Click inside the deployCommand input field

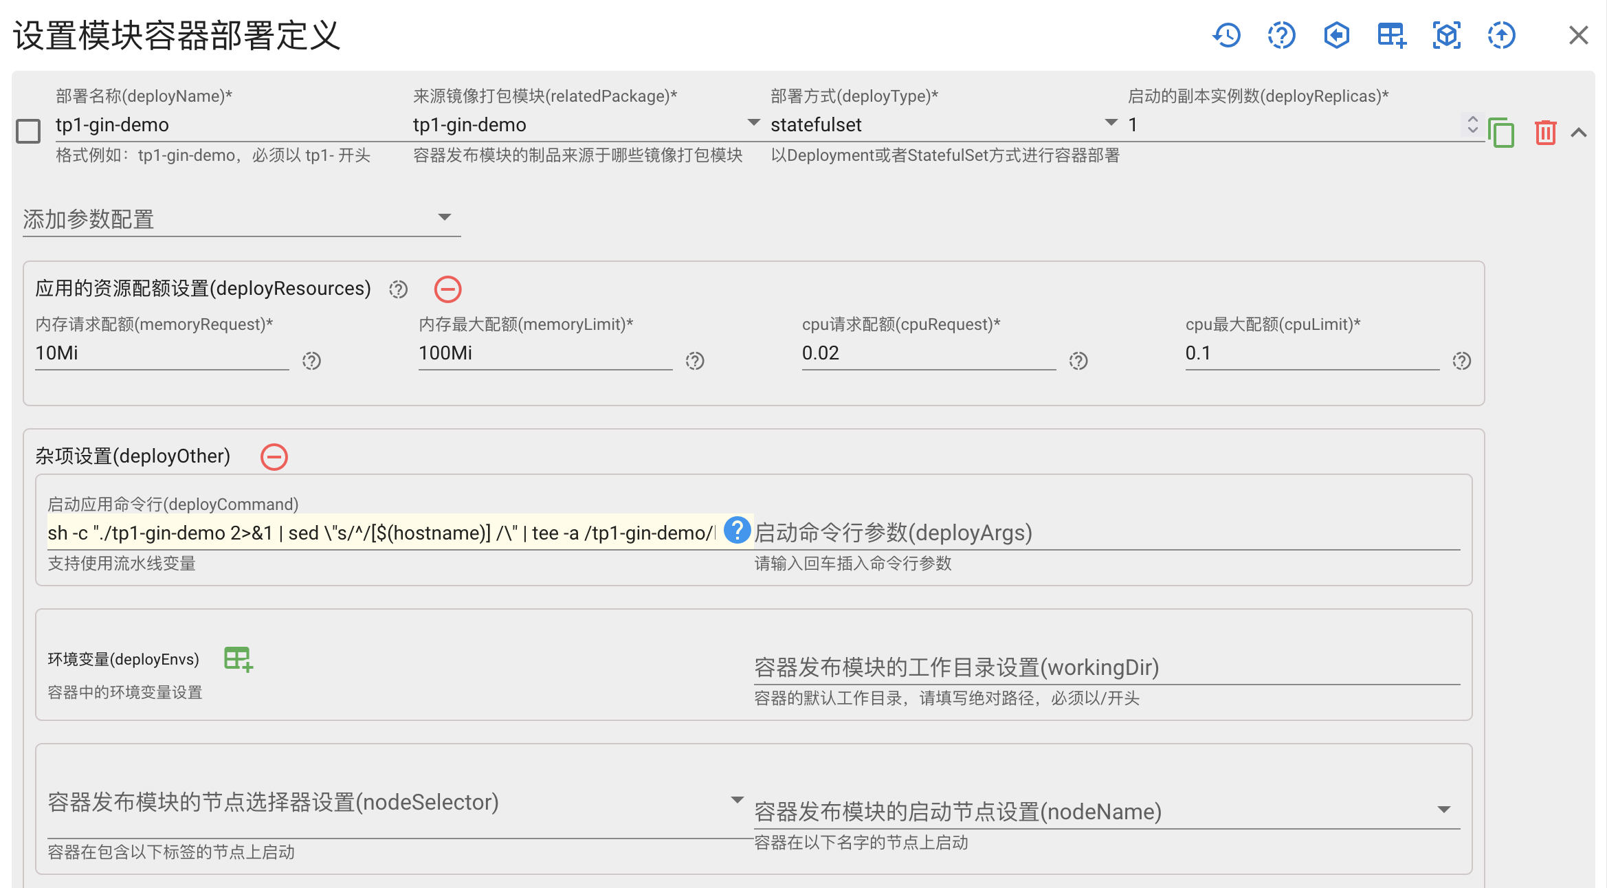pyautogui.click(x=344, y=533)
